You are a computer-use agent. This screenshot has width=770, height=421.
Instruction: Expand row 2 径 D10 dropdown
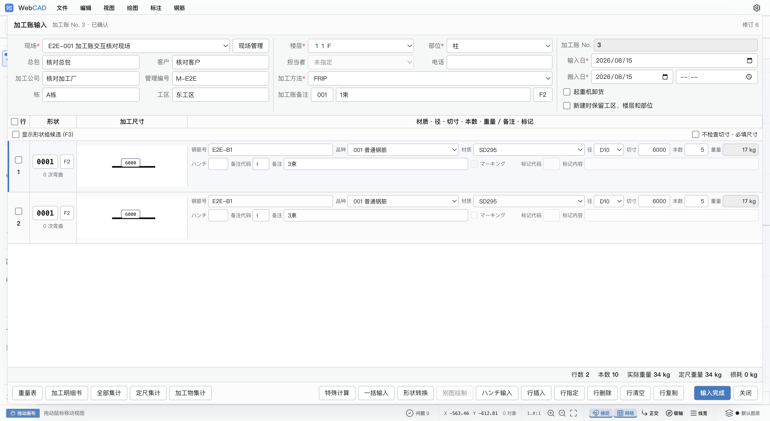tap(609, 201)
